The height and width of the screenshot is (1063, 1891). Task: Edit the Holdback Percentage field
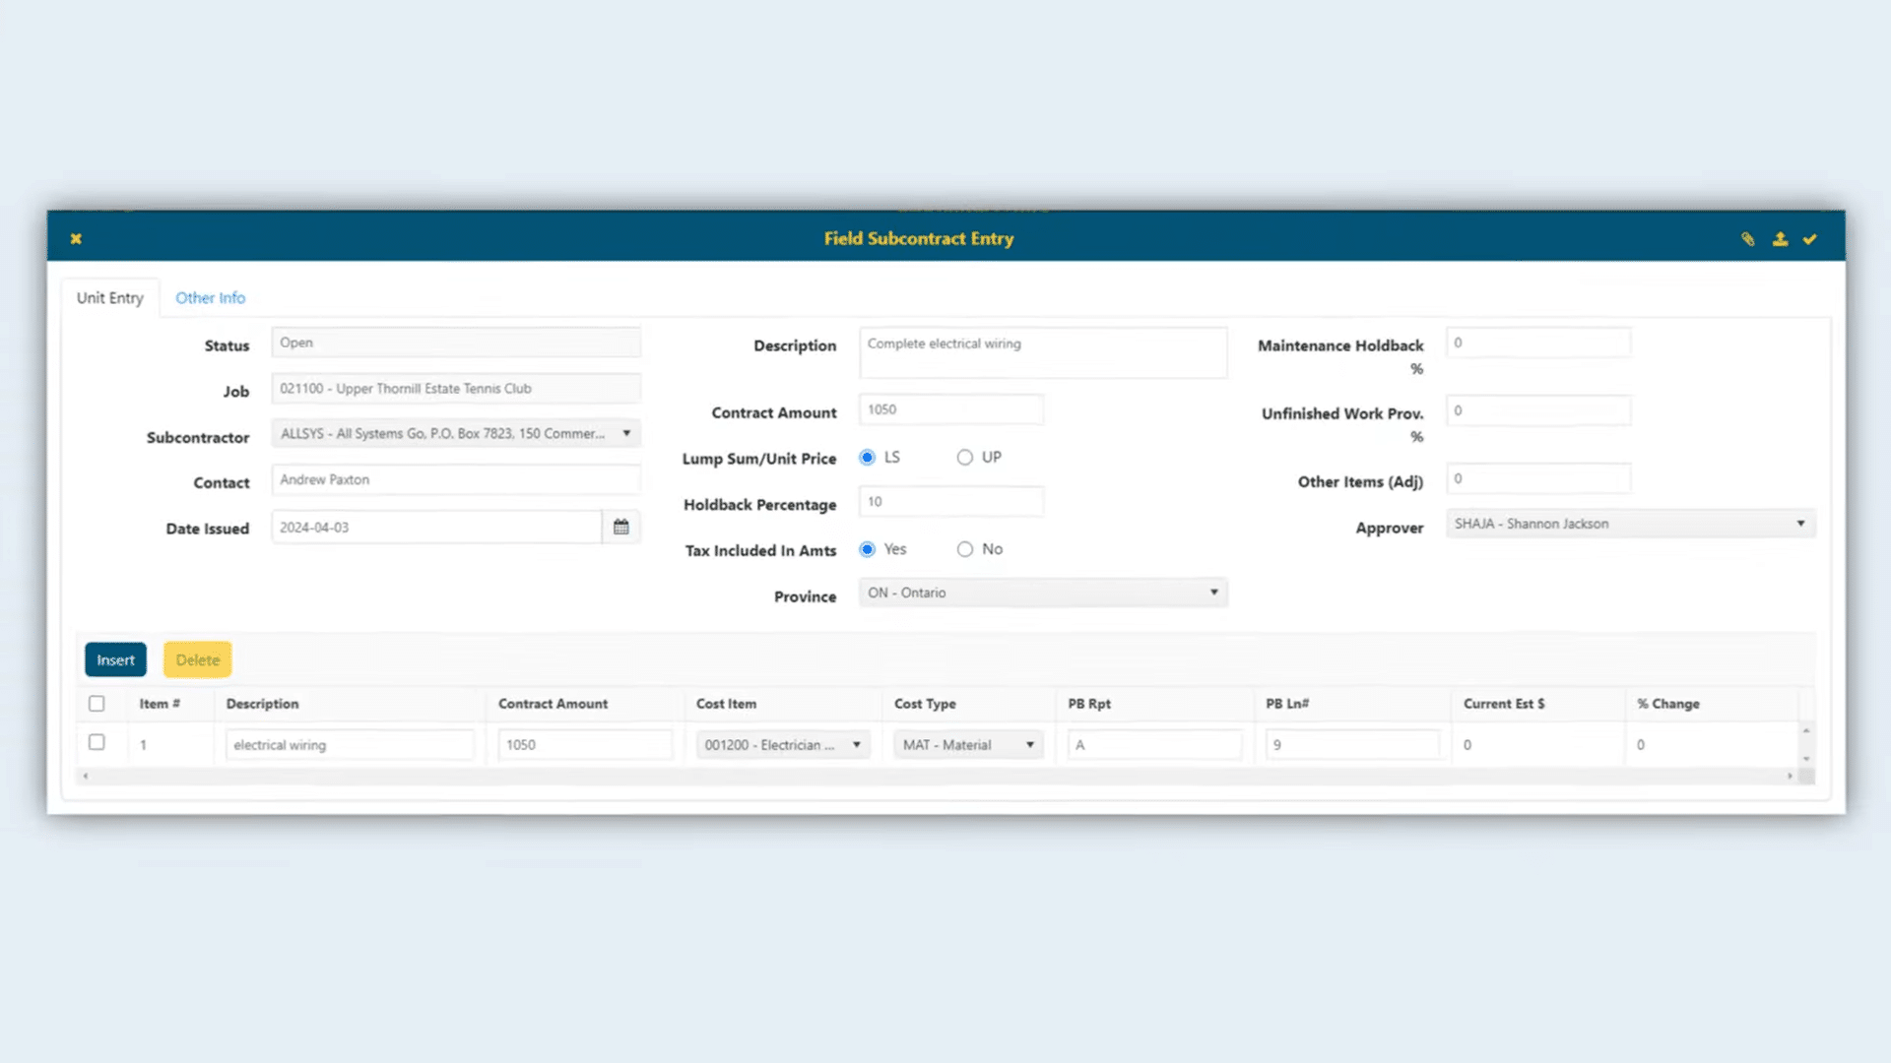tap(950, 501)
